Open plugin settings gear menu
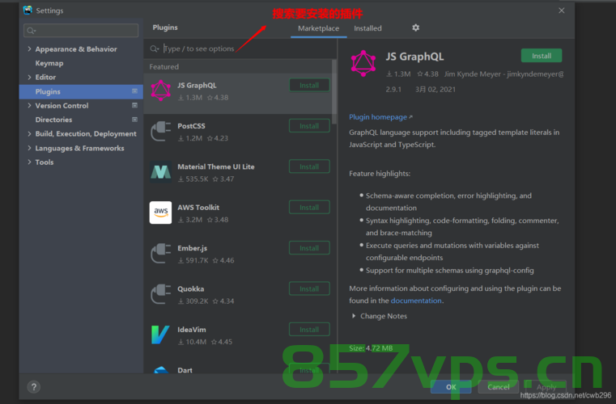 (x=415, y=27)
